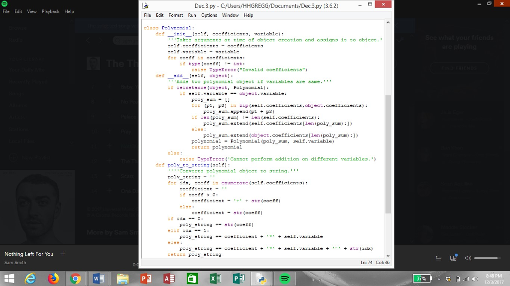This screenshot has width=510, height=286.
Task: Launch Excel from the taskbar
Action: pyautogui.click(x=215, y=278)
